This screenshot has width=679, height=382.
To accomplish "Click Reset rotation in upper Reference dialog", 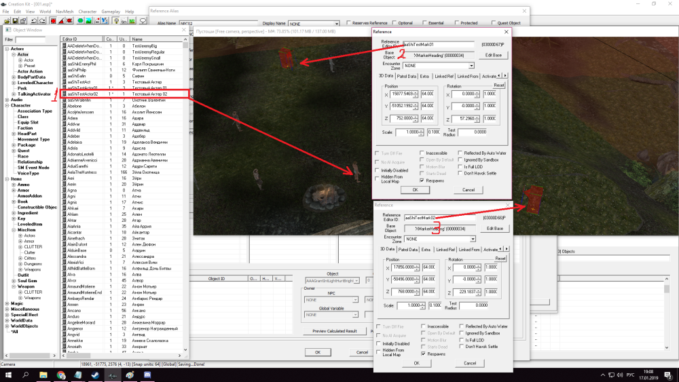I will (x=499, y=85).
